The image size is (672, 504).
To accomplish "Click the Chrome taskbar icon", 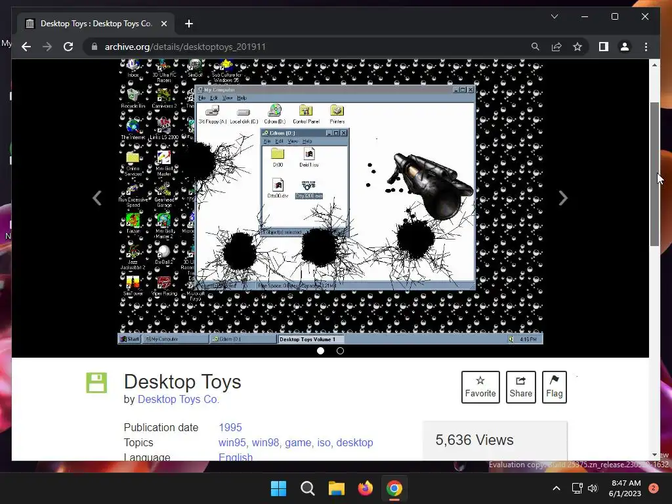I will [394, 488].
